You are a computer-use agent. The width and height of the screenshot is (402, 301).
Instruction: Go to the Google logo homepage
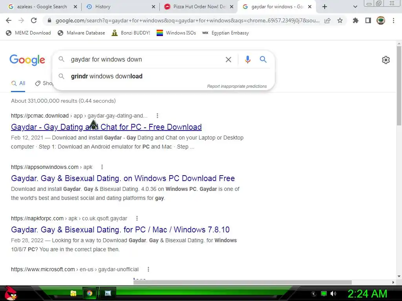tap(27, 60)
